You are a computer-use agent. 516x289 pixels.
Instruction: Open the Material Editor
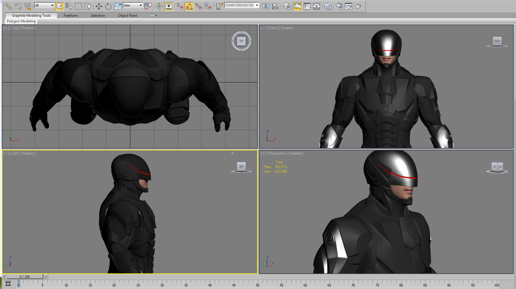(x=338, y=6)
